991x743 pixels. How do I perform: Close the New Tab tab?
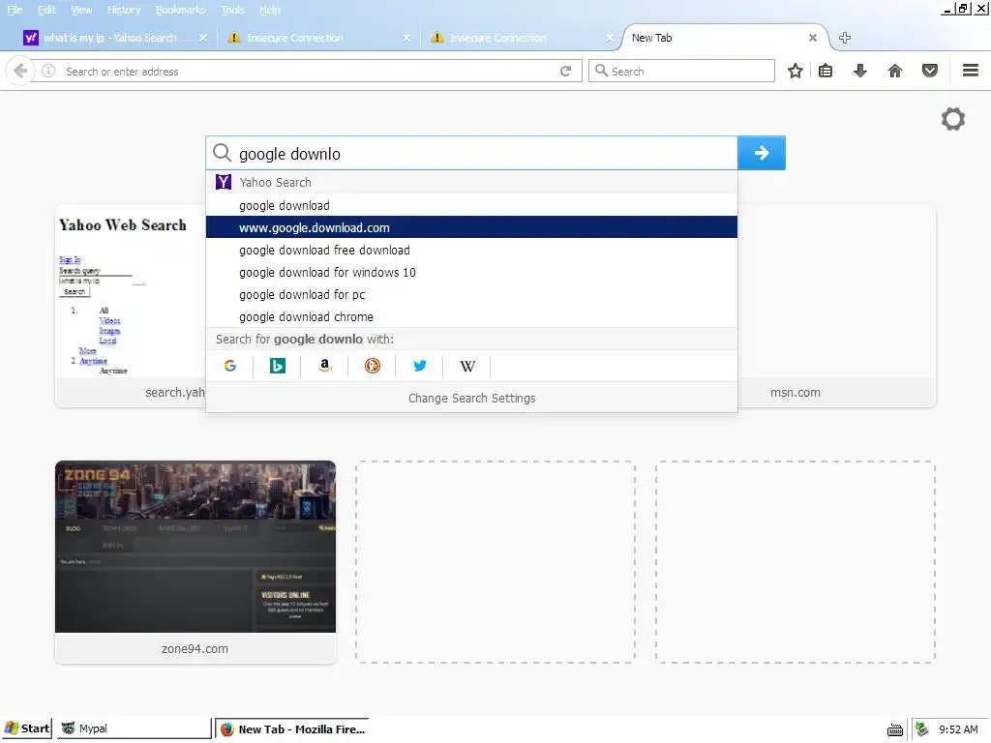pos(813,38)
